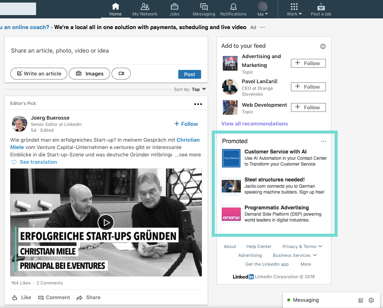Viewport: 383px width, 308px height.
Task: Click LinkedIn logo in footer
Action: tap(243, 277)
